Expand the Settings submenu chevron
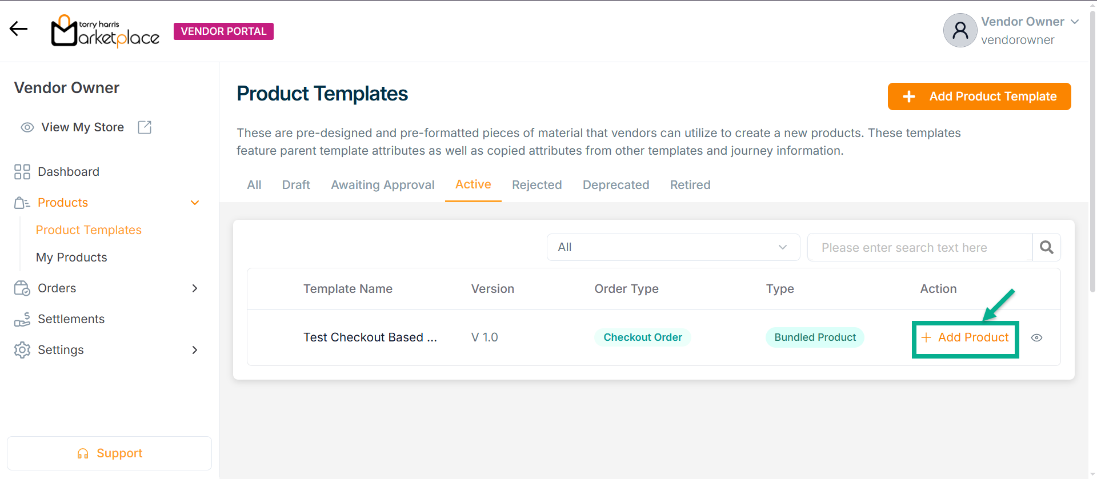1097x479 pixels. pos(195,350)
